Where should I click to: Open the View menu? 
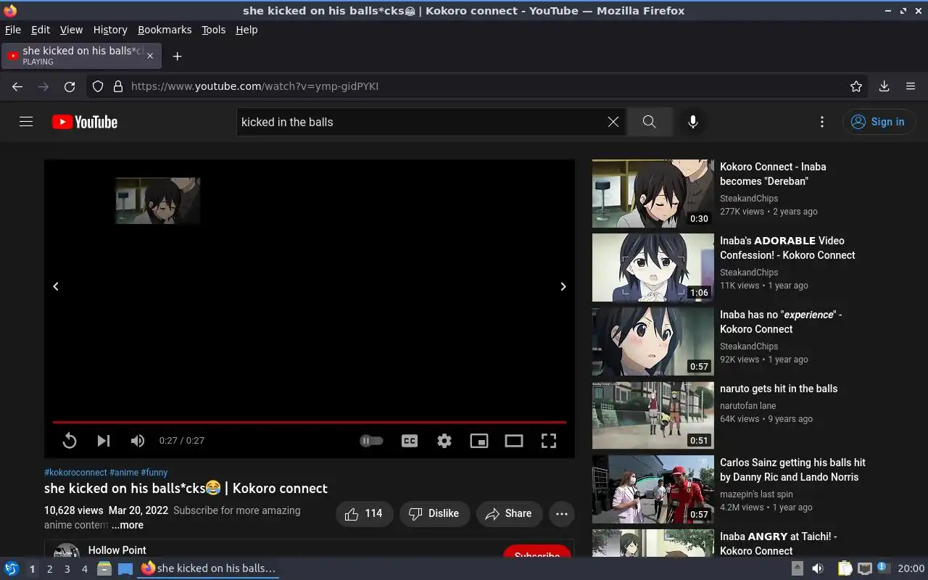pos(71,30)
